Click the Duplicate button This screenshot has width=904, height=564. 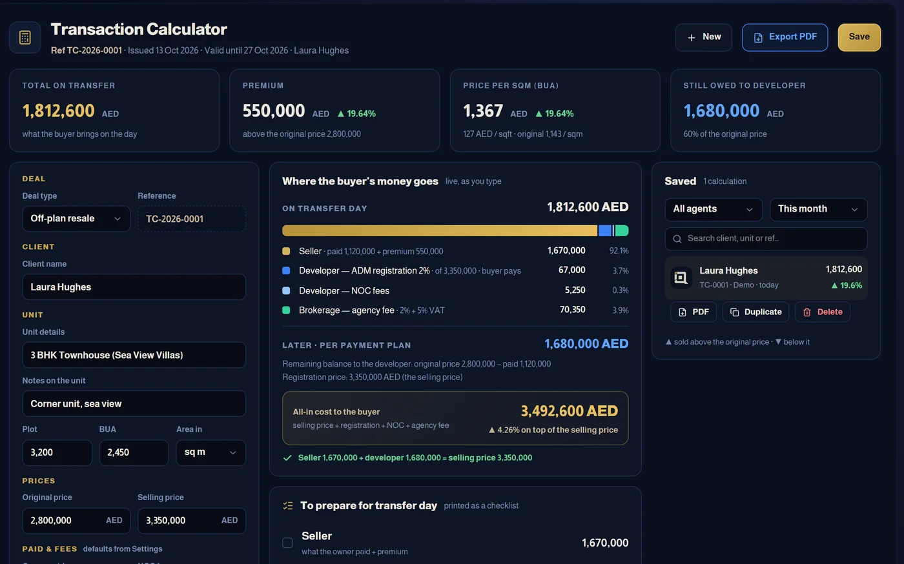755,312
